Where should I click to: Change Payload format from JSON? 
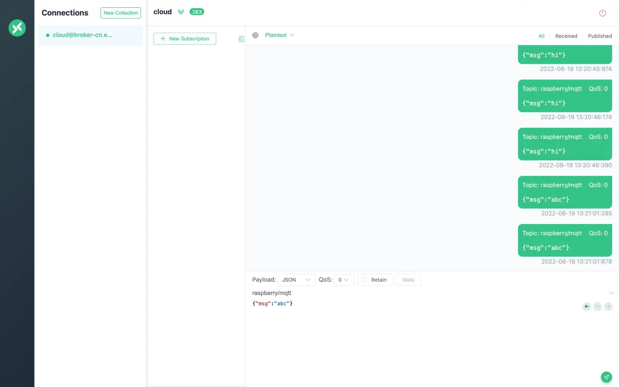click(296, 280)
